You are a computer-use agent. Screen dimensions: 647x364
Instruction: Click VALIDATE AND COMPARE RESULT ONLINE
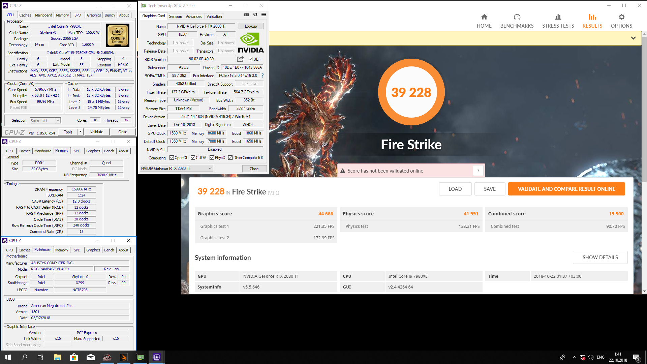click(x=566, y=189)
